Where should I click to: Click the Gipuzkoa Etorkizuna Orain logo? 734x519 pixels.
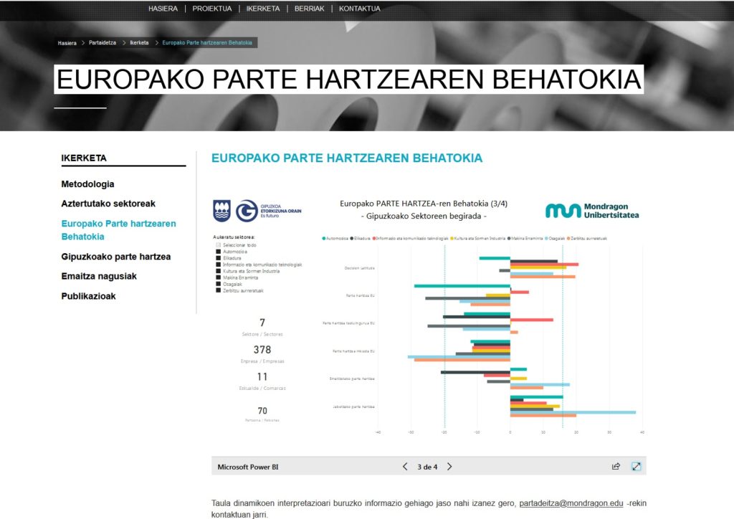(269, 211)
